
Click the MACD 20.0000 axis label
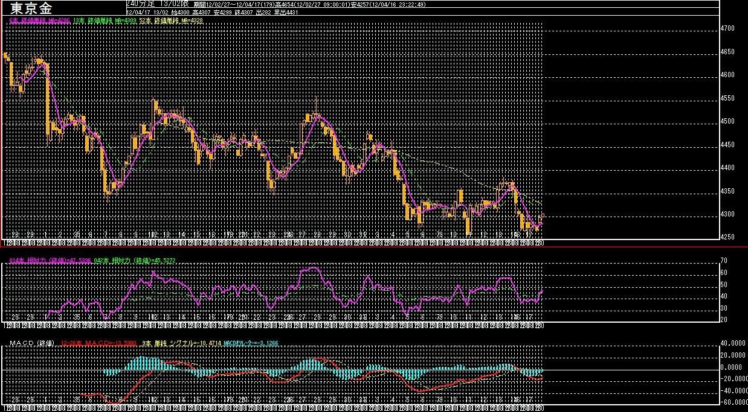(x=732, y=355)
